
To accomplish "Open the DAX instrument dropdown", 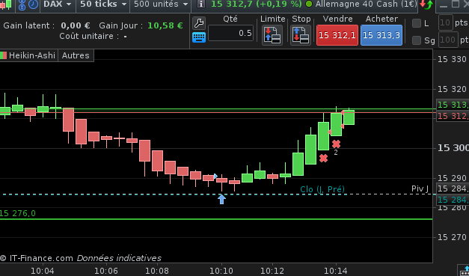I will [x=58, y=4].
